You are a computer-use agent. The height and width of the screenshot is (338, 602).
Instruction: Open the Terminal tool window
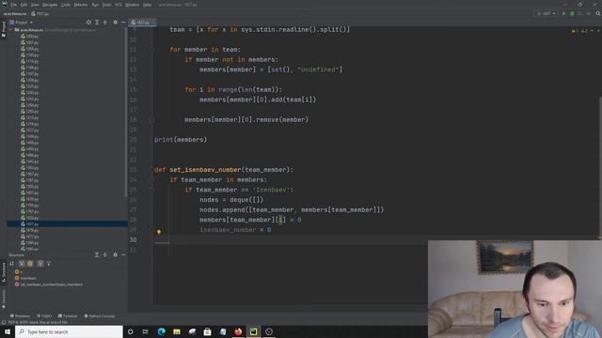(68, 316)
